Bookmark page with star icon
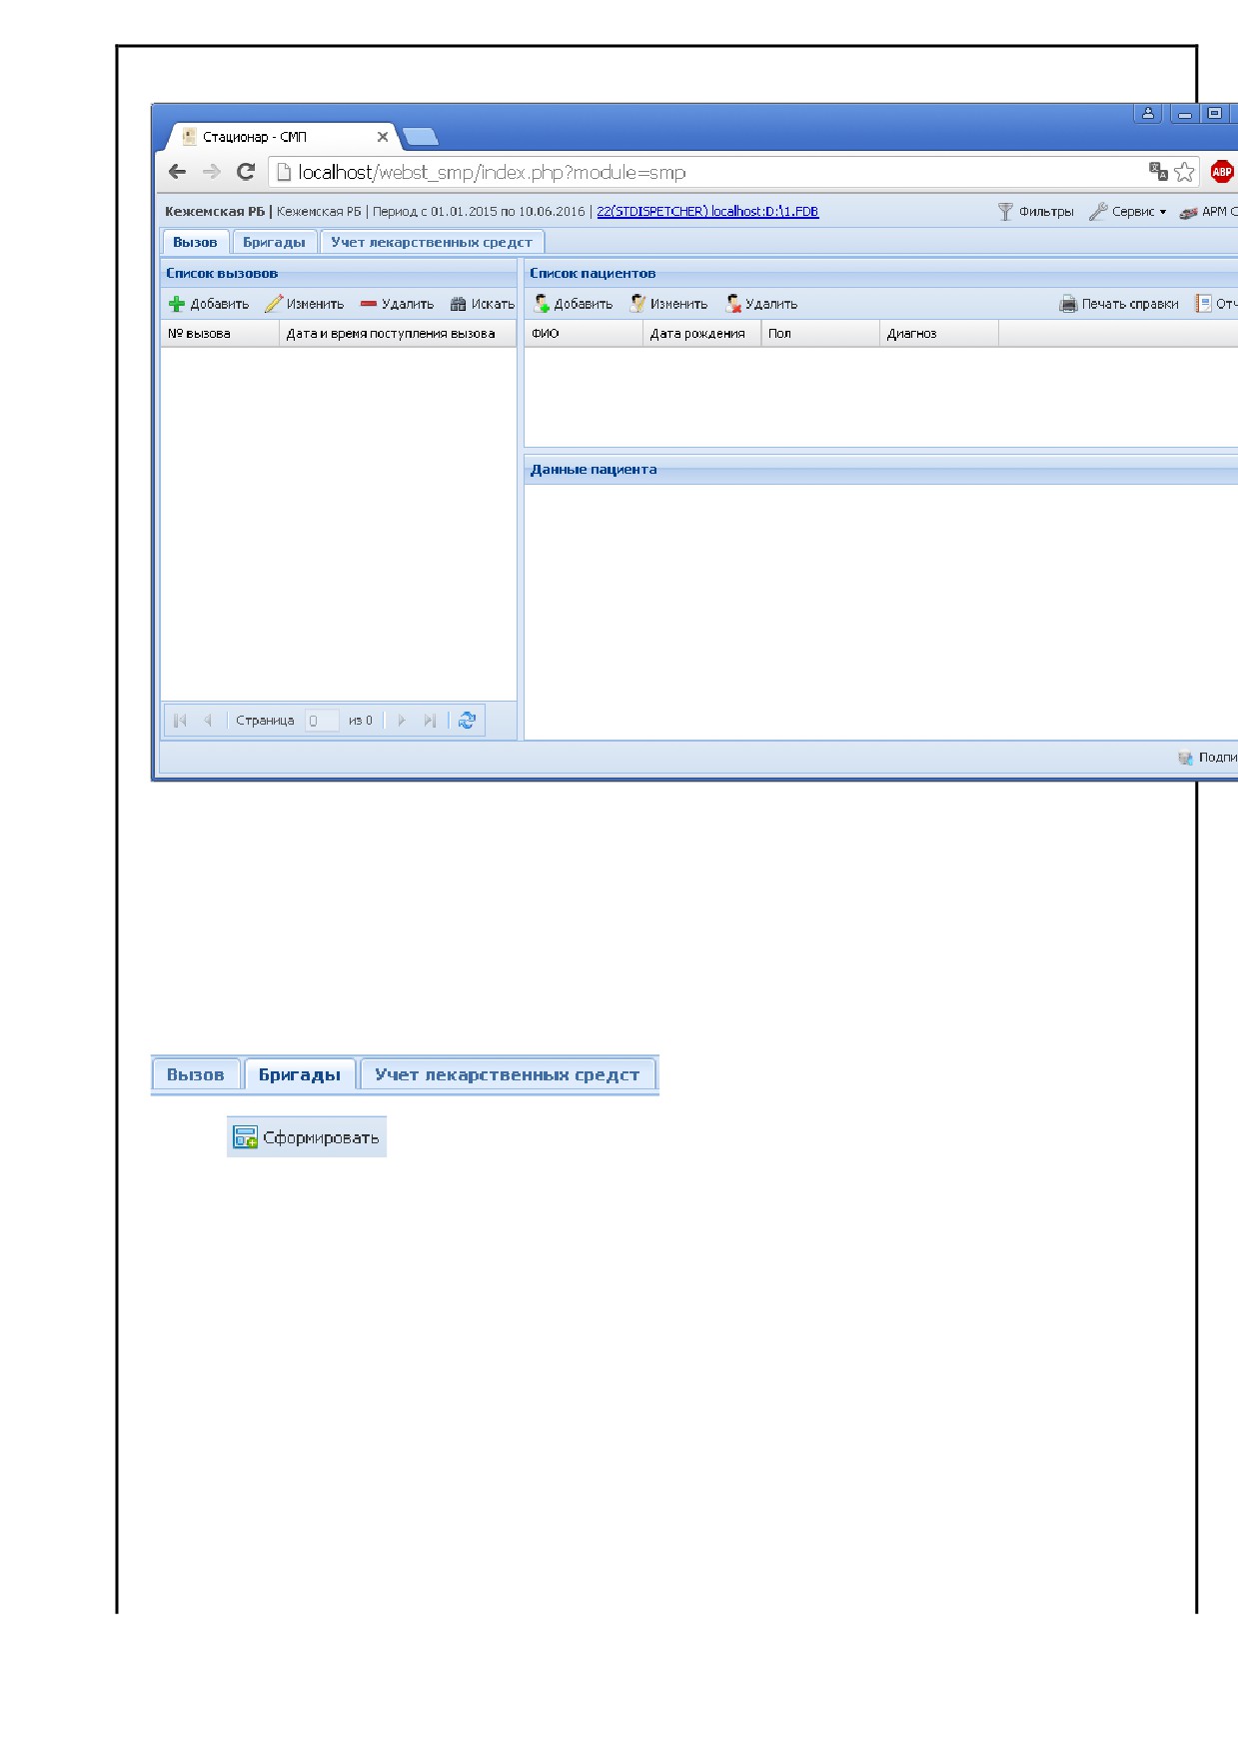Viewport: 1238px width, 1751px height. [1185, 172]
